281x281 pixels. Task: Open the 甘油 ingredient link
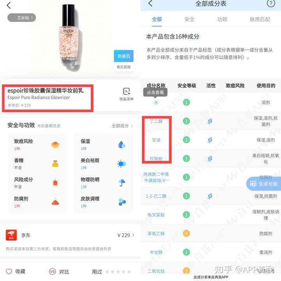[x=156, y=140]
